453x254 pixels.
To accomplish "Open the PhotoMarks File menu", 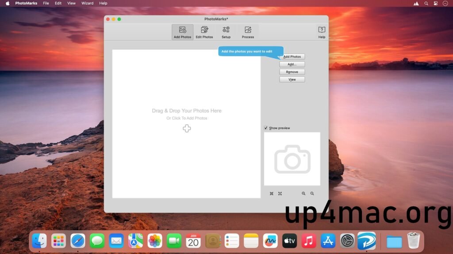I will click(46, 3).
